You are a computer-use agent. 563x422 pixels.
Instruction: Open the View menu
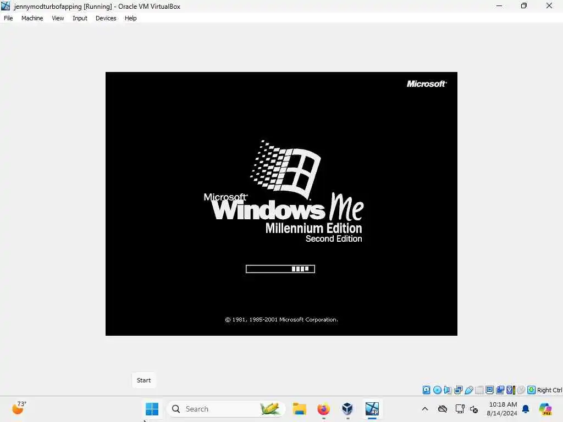[x=58, y=18]
